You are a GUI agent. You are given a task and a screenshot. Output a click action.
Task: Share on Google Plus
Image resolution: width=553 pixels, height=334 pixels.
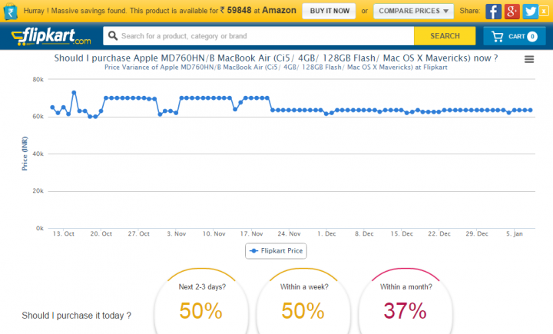pos(512,12)
